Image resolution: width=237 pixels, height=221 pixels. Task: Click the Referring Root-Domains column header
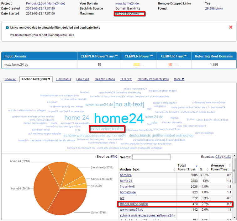coord(214,56)
